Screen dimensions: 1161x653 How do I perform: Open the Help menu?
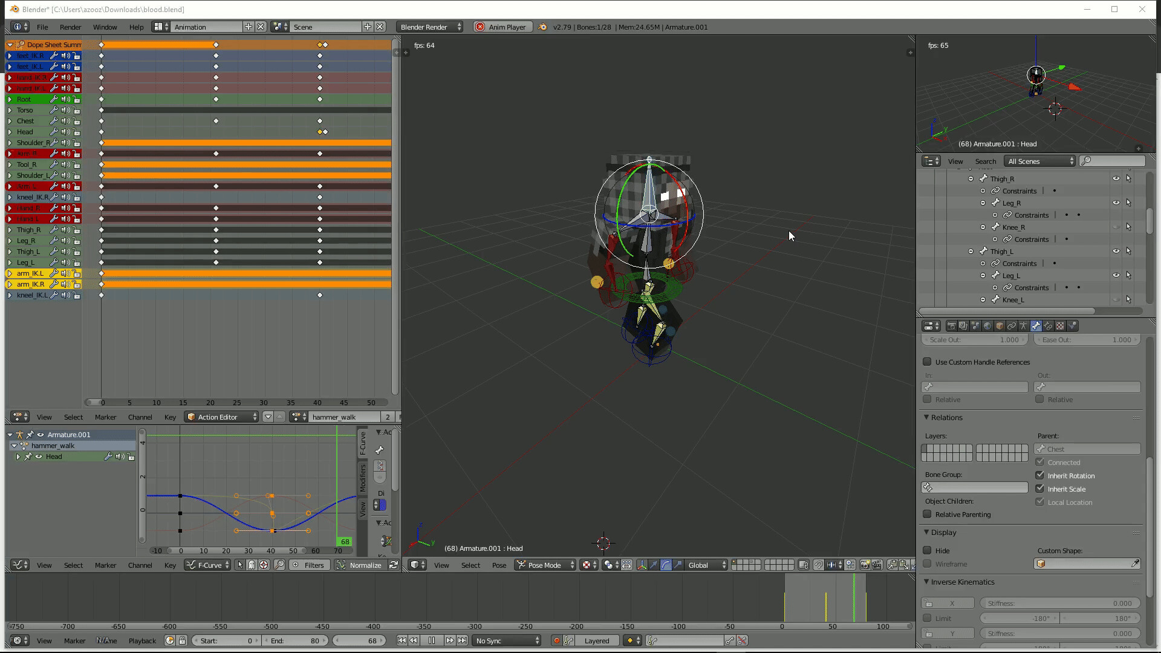point(136,27)
